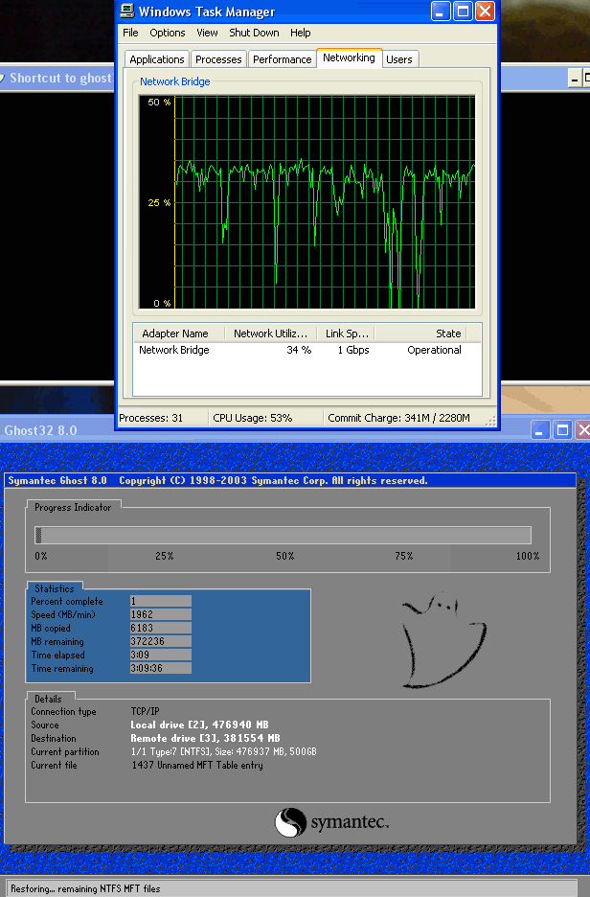This screenshot has width=590, height=897.
Task: Click the Speed value 1962
Action: pos(161,614)
